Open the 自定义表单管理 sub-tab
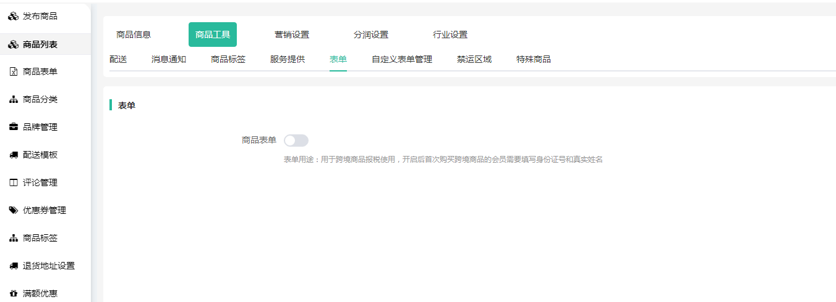 click(402, 60)
